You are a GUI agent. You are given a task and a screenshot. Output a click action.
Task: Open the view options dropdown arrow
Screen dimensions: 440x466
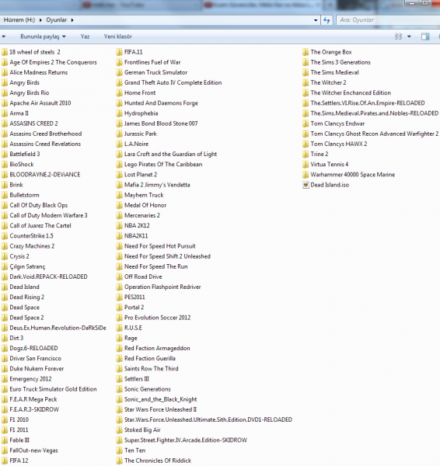[409, 37]
